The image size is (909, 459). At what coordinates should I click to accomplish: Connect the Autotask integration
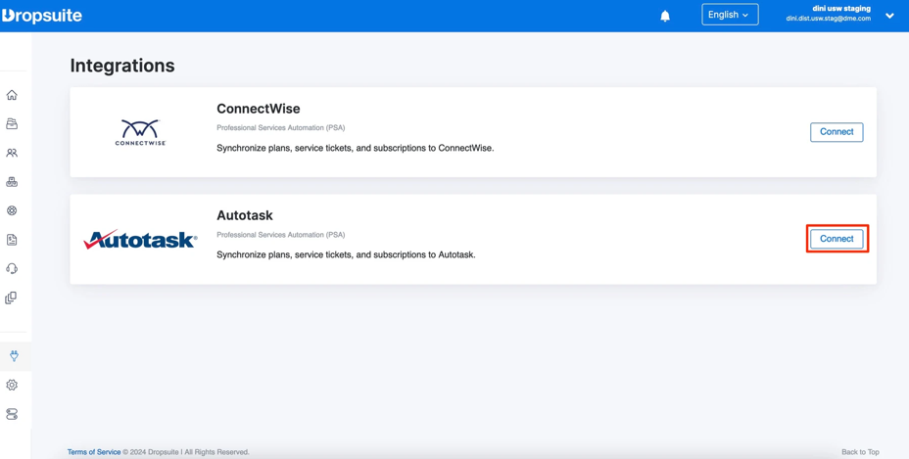[x=836, y=239]
